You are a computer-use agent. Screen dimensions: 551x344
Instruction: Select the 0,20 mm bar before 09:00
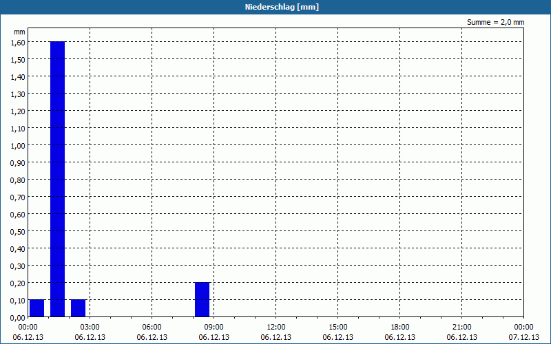[x=202, y=299]
